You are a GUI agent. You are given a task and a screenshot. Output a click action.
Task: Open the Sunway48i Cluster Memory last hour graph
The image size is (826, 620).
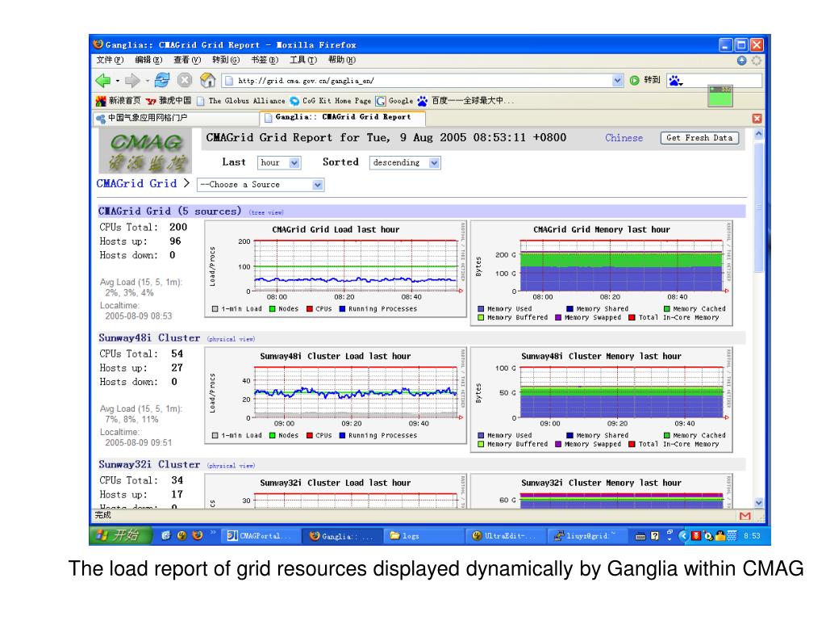[601, 400]
